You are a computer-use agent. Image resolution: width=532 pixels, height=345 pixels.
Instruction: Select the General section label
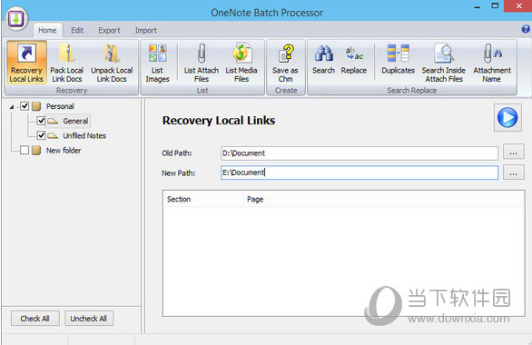pyautogui.click(x=75, y=121)
